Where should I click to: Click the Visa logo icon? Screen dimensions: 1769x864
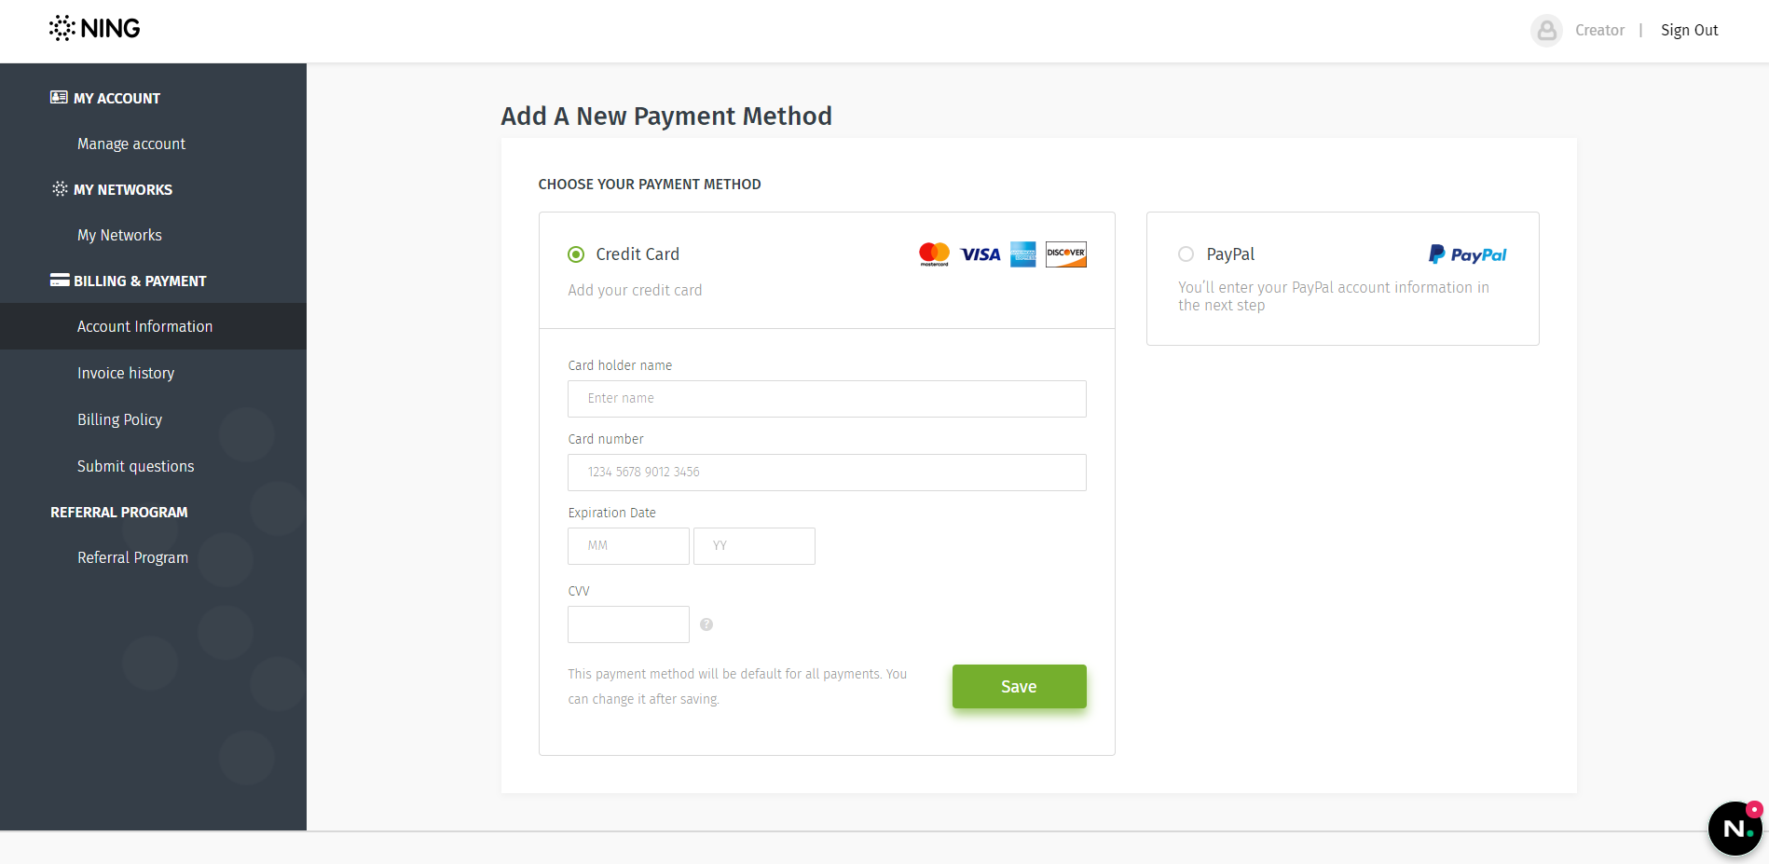pos(980,254)
